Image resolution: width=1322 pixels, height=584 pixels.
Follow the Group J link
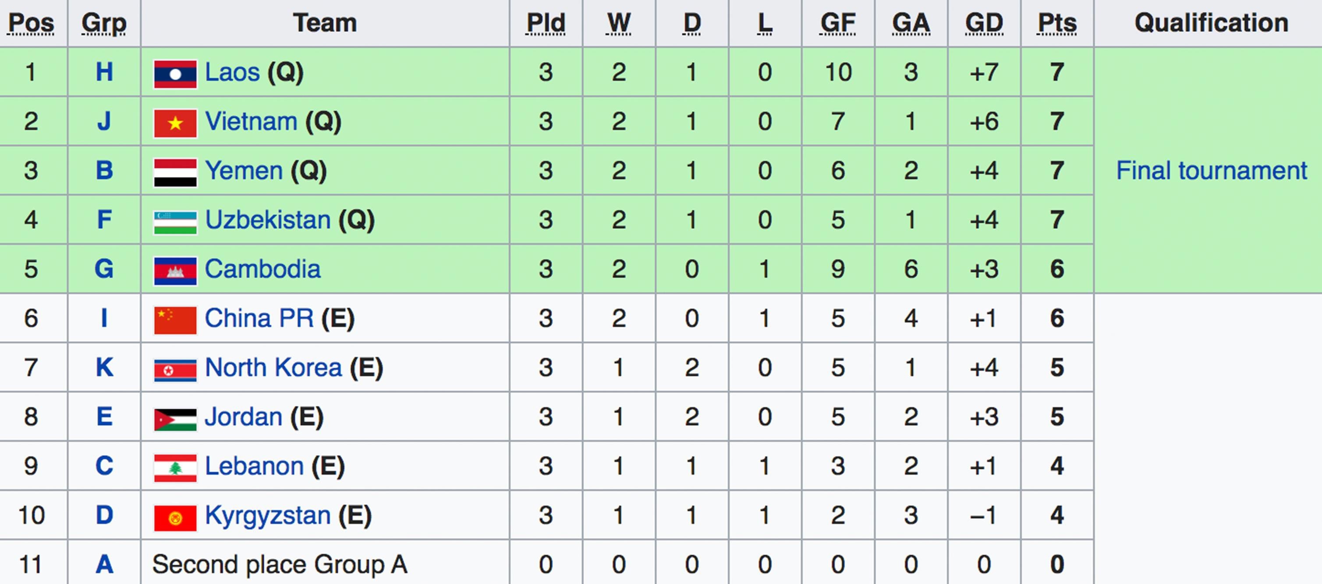(104, 122)
